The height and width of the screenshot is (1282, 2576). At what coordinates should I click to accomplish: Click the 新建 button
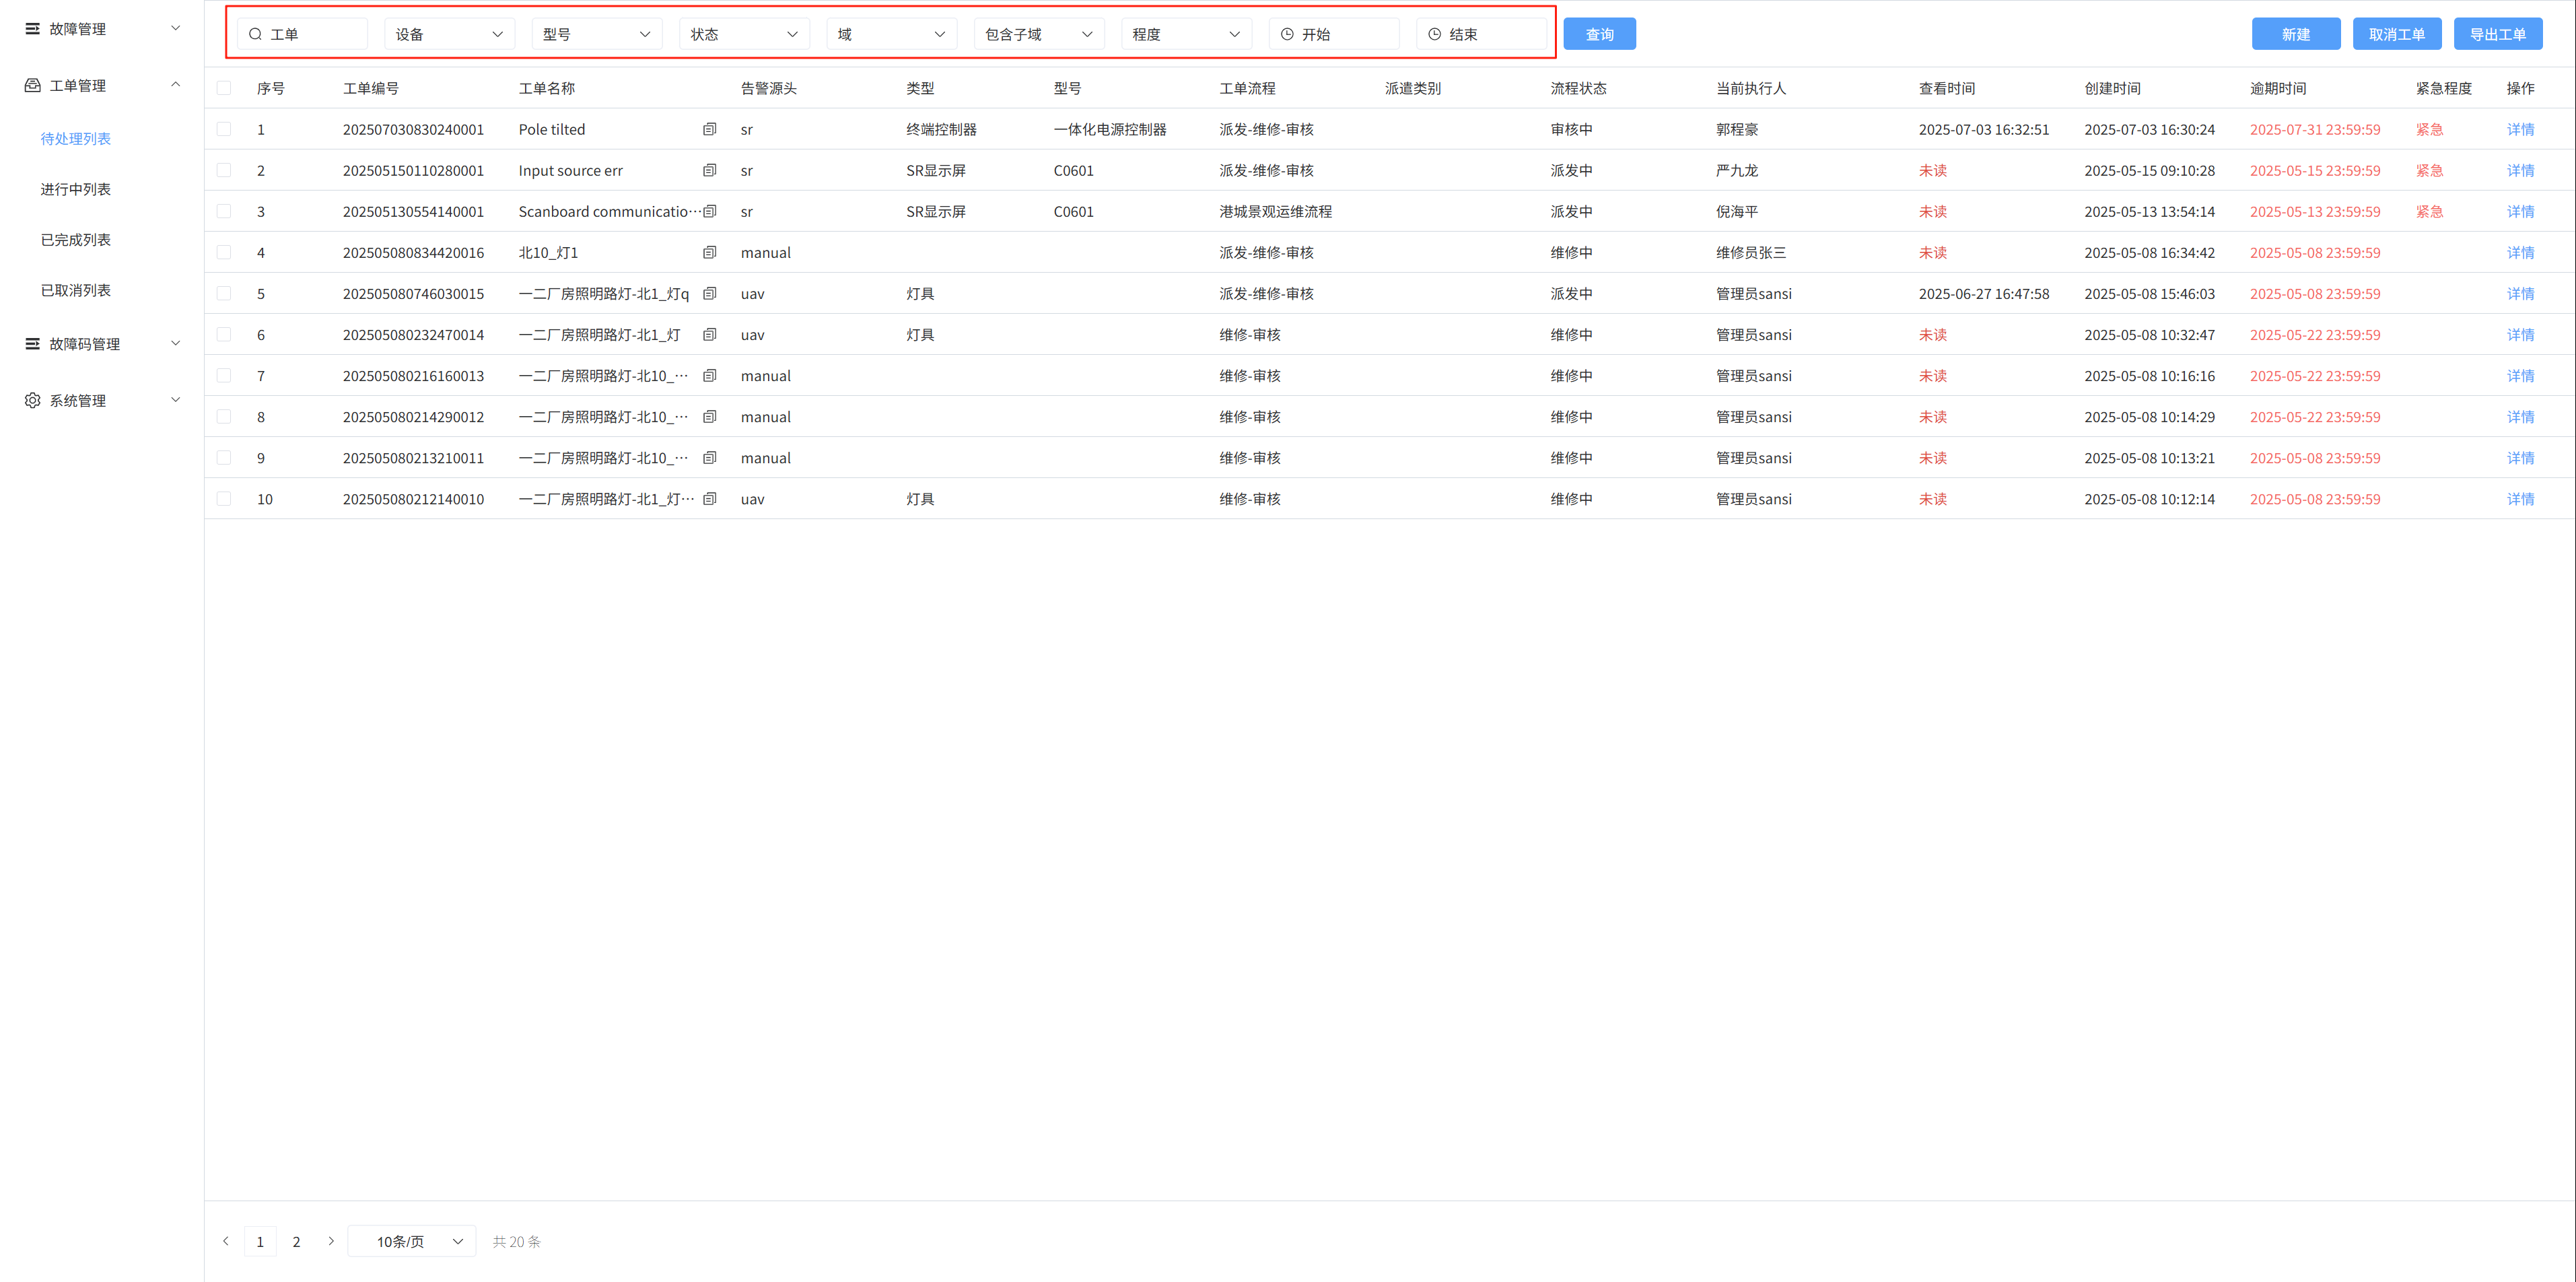pyautogui.click(x=2296, y=34)
